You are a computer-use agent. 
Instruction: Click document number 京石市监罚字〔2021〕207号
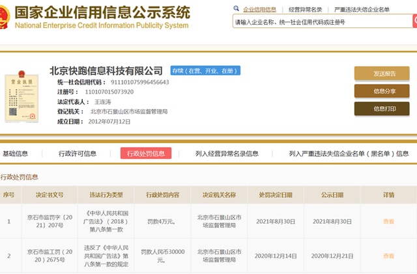[50, 221]
